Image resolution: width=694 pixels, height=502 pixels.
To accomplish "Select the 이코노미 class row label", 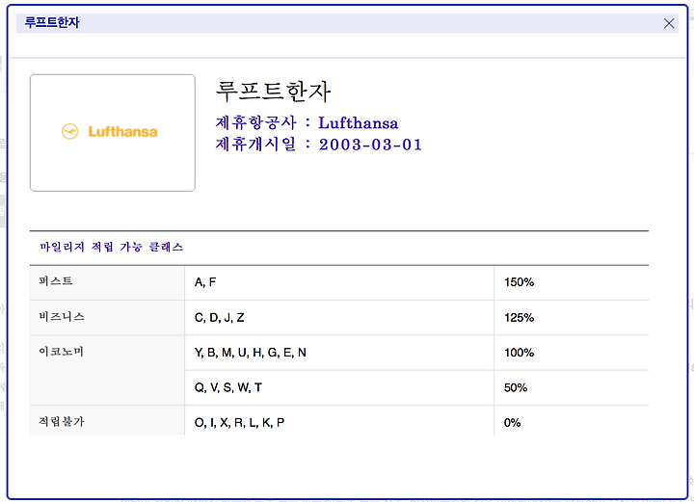I will tap(61, 352).
